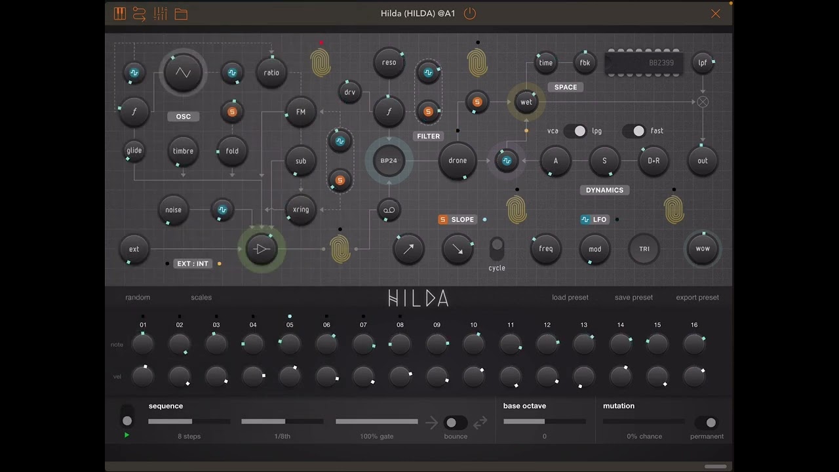Open the keyboard icon in the top bar

[x=119, y=14]
